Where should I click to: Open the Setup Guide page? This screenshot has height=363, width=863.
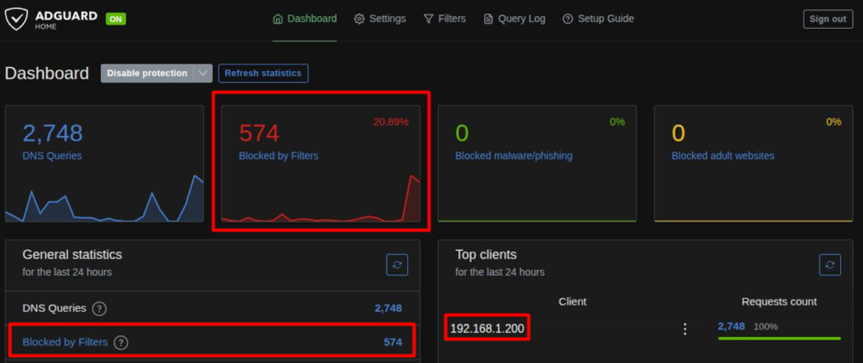(598, 18)
